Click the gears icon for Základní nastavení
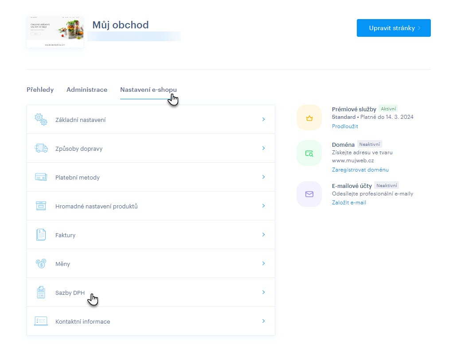 [x=41, y=119]
